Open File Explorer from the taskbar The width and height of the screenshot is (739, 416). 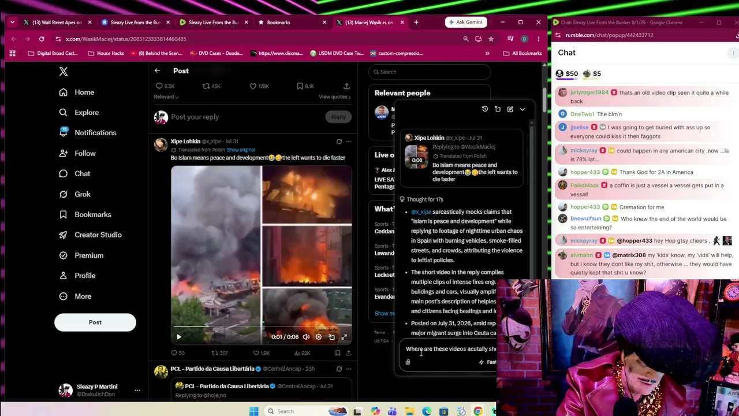tap(409, 411)
